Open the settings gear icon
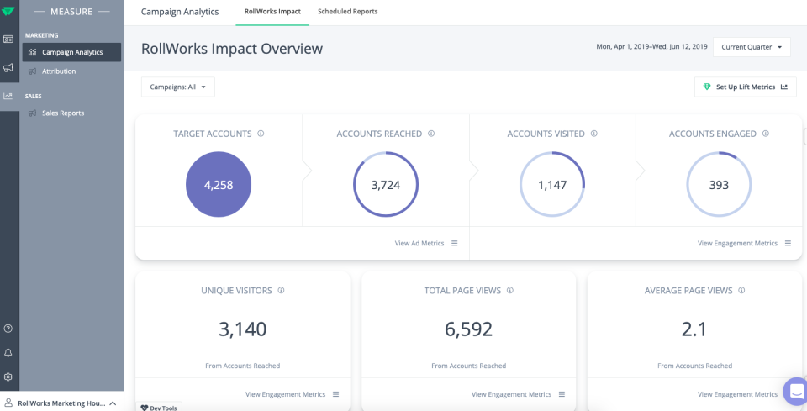Screen dimensions: 807x411 8,377
